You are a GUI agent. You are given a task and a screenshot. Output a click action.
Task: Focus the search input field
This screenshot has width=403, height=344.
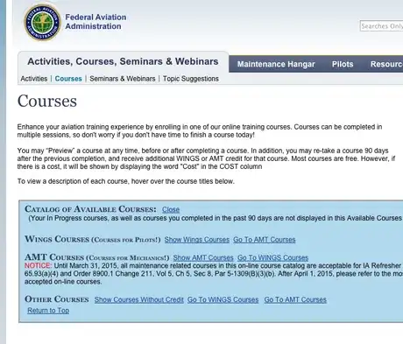click(x=381, y=26)
